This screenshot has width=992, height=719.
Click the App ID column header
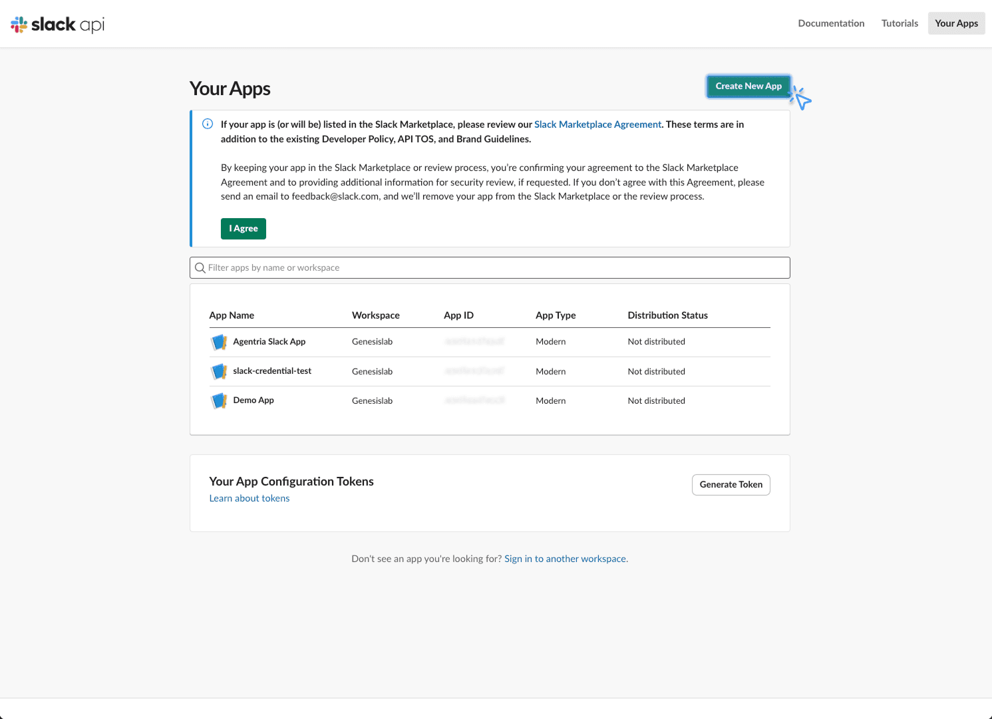pos(458,315)
